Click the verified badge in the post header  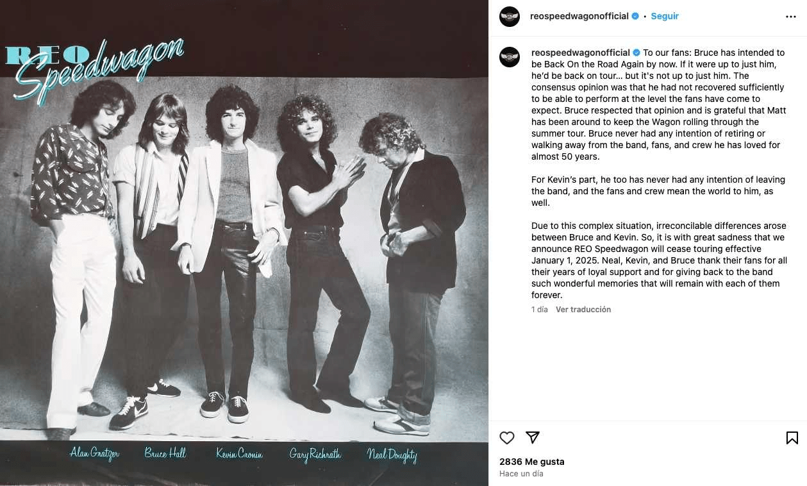pyautogui.click(x=635, y=15)
